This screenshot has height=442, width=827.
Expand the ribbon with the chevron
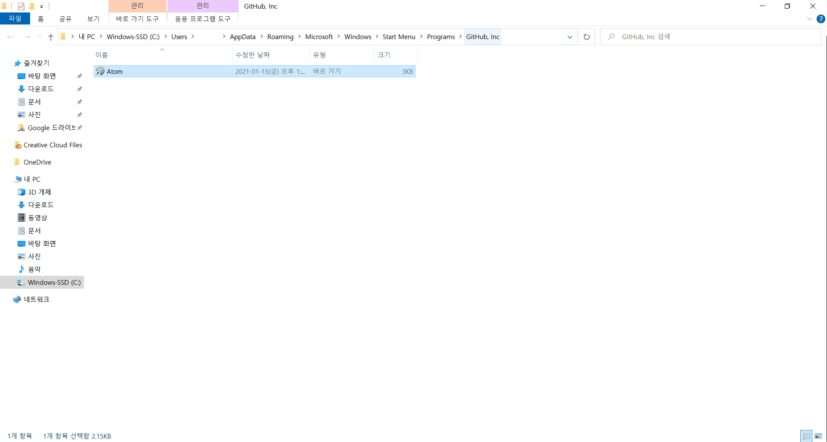pos(809,19)
